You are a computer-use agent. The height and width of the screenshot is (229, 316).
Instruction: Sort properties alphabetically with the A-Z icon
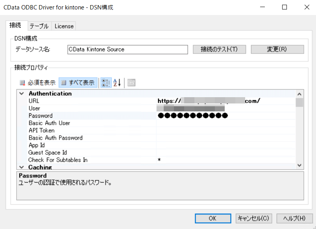point(117,83)
